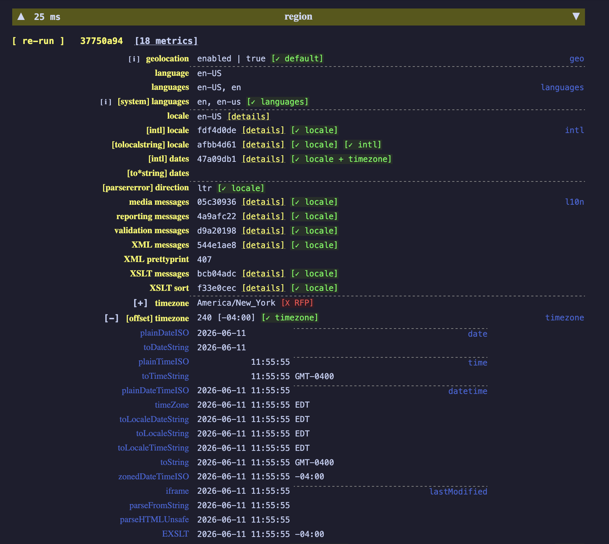Viewport: 609px width, 544px height.
Task: Click the [✓ intl] badge
Action: (x=363, y=145)
